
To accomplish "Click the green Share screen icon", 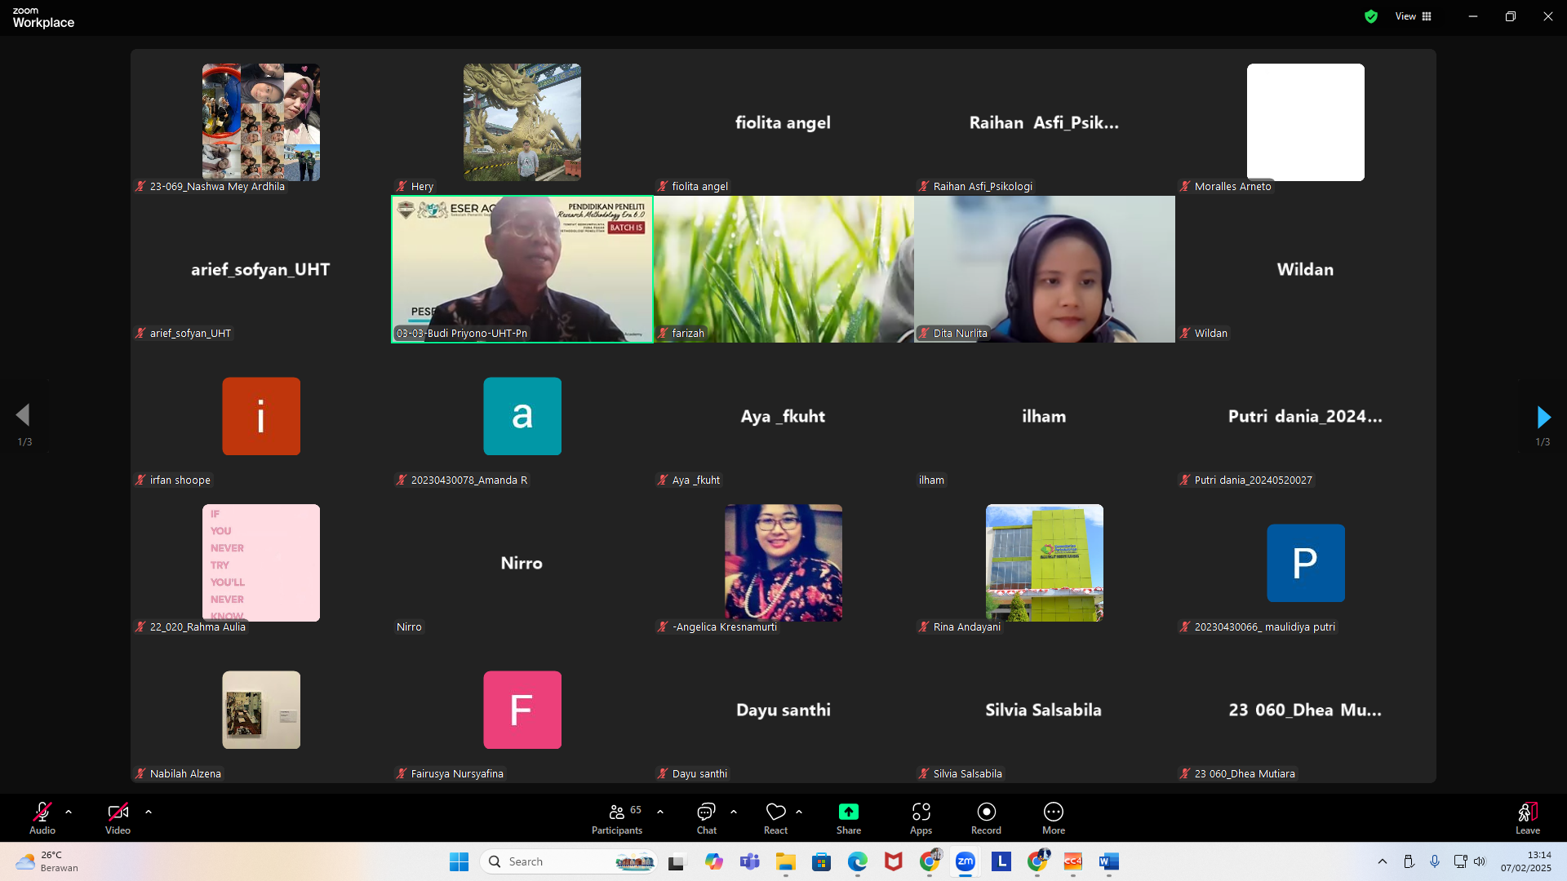I will [x=848, y=812].
